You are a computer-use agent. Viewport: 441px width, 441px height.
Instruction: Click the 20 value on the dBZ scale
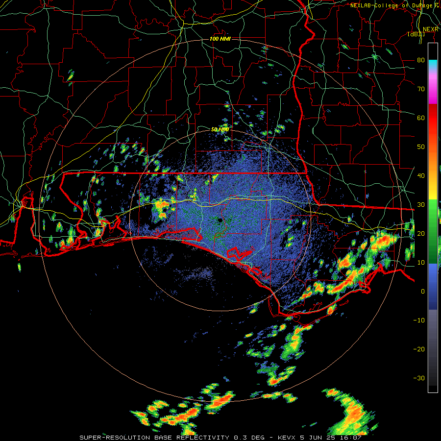pyautogui.click(x=421, y=233)
